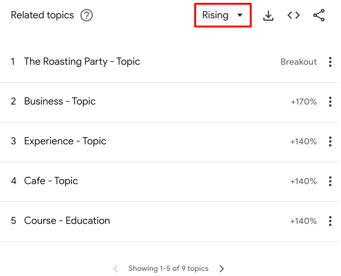The width and height of the screenshot is (341, 276).
Task: Open options menu for Business - Topic
Action: point(330,102)
